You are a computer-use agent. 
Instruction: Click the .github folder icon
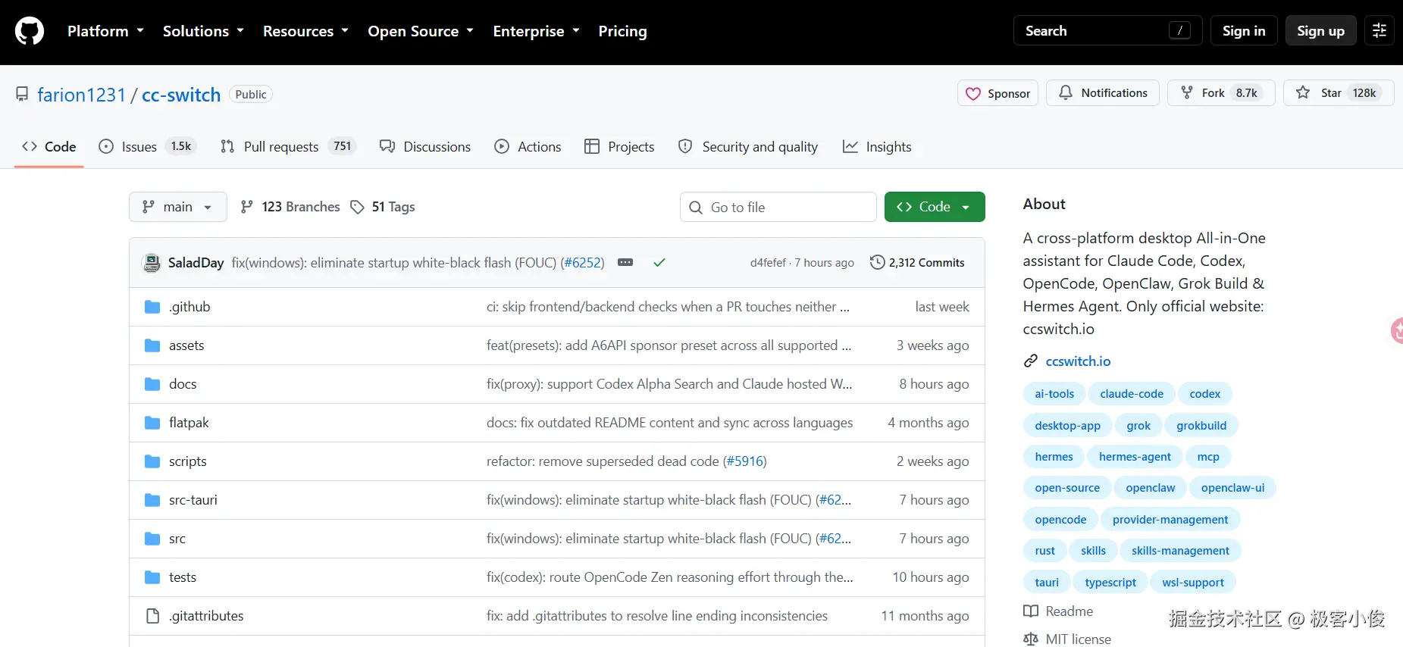click(152, 307)
